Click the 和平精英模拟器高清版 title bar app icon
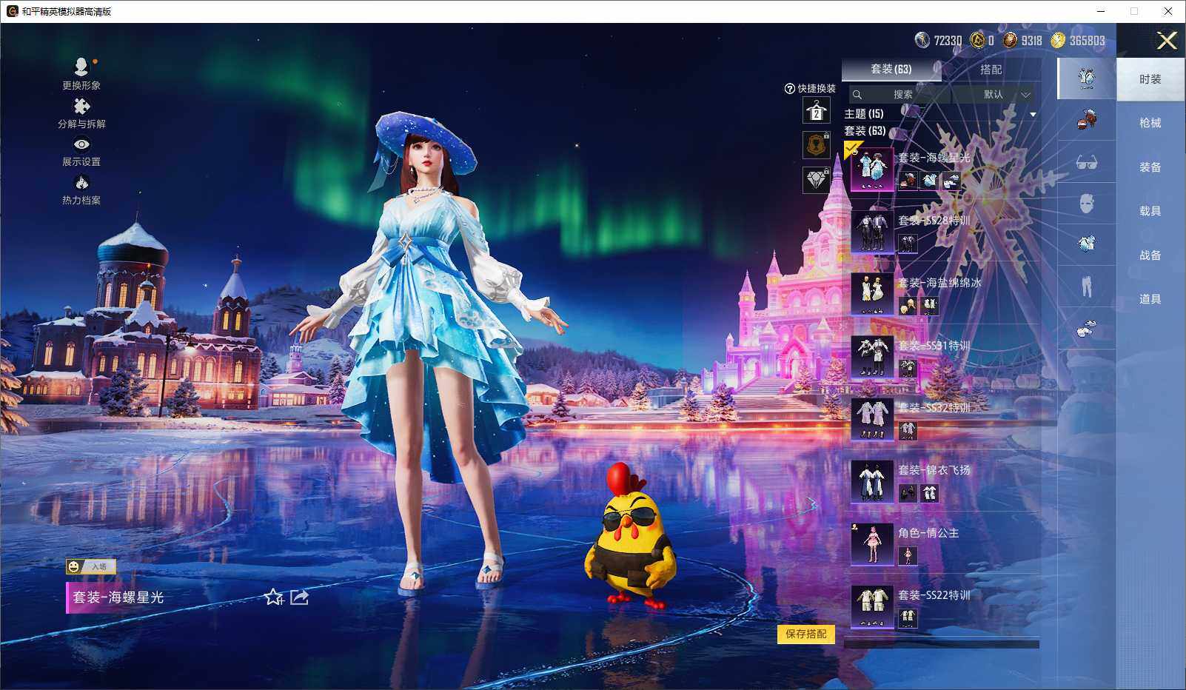 (12, 11)
